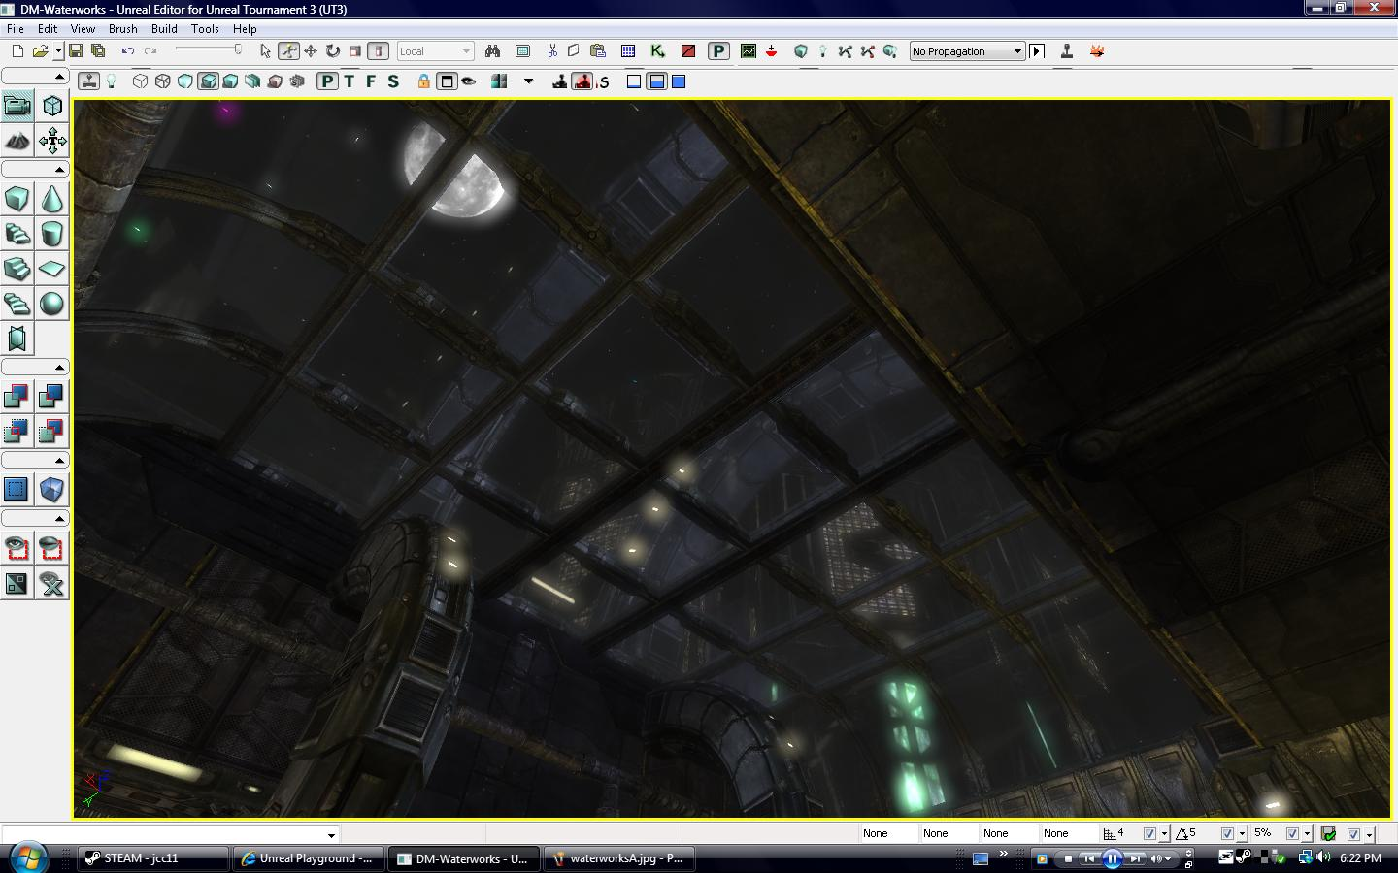Open the viewport configuration dropdown arrow
The height and width of the screenshot is (873, 1398).
pos(529,81)
